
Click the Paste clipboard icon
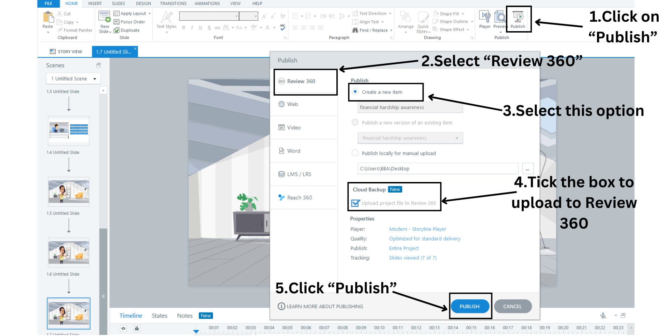(48, 17)
